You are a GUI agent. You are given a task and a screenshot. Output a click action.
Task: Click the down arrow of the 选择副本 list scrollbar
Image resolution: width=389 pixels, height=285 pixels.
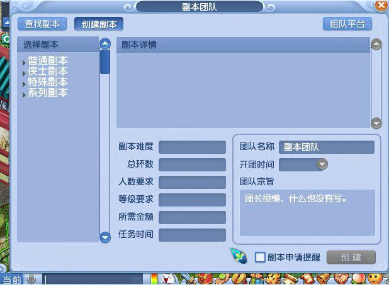105,237
